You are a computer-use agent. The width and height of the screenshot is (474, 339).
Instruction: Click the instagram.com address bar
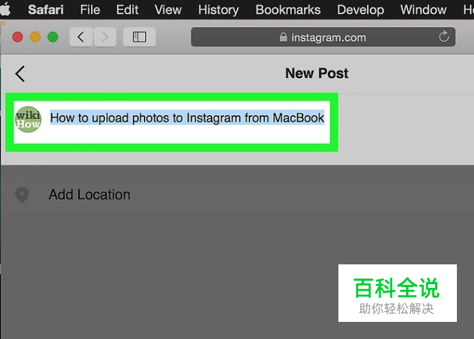point(323,37)
